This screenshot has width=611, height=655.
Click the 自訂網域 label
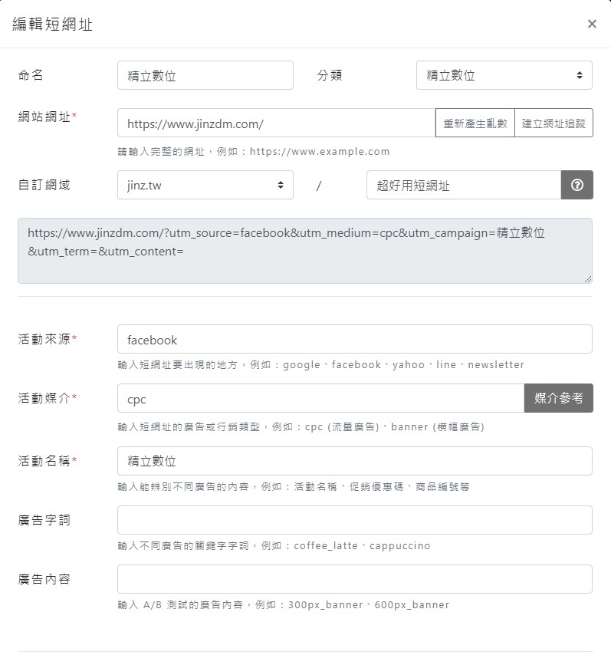tap(44, 185)
